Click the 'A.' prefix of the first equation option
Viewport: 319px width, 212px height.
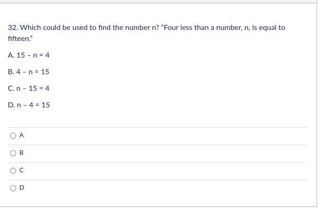coord(11,55)
